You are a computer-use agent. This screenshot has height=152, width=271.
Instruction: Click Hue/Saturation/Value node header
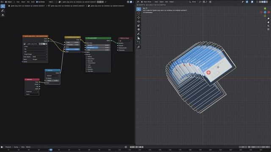pos(72,37)
